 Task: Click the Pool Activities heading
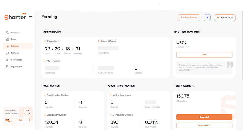51,86
